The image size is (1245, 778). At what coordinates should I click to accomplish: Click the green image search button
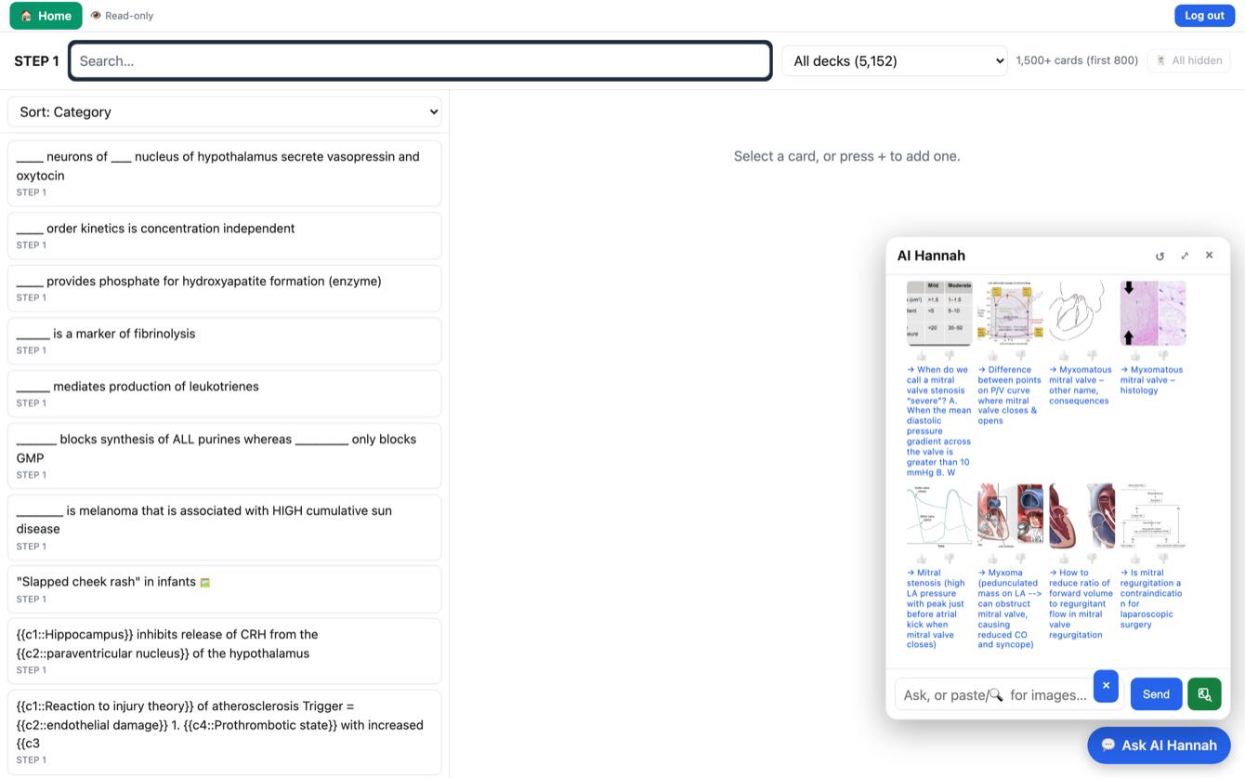(1204, 694)
